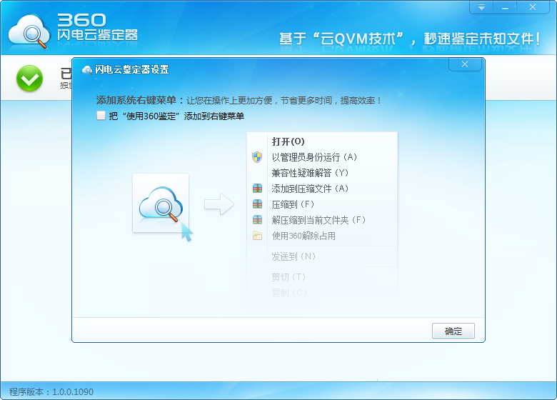Select 打开(O) in the context menu preview

tap(288, 141)
